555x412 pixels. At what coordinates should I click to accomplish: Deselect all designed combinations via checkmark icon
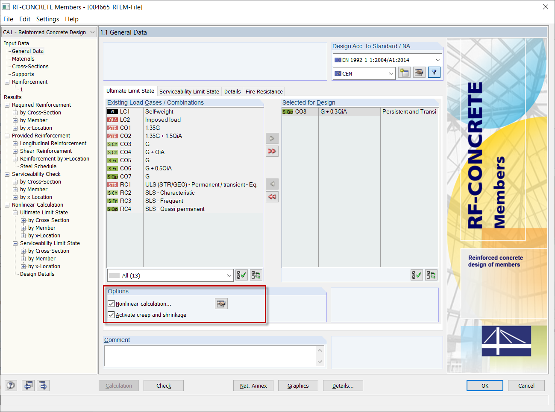click(x=417, y=275)
